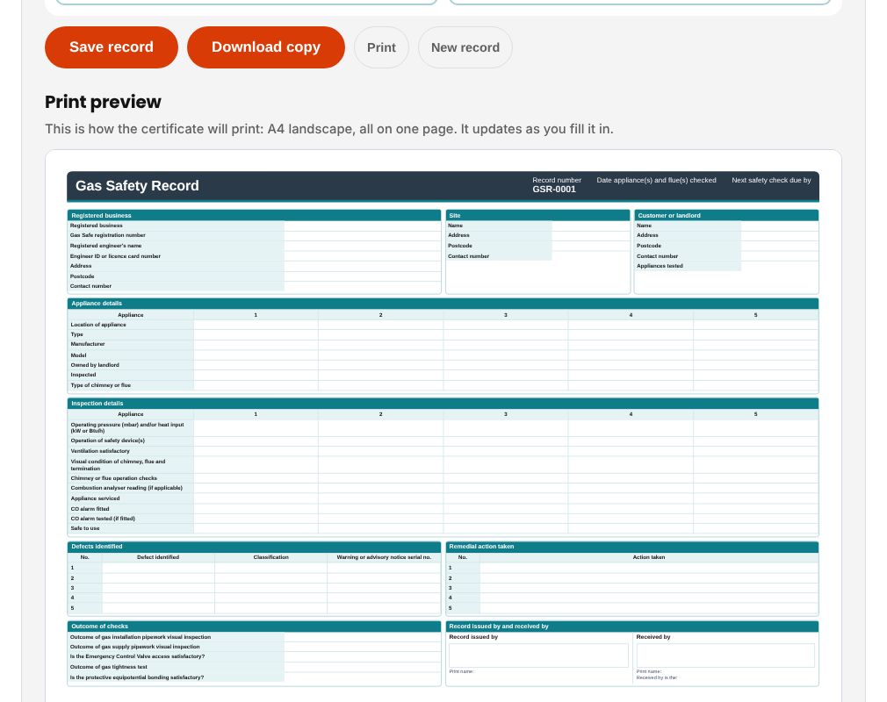Click record number GSR-0001
The image size is (887, 702).
pyautogui.click(x=554, y=190)
